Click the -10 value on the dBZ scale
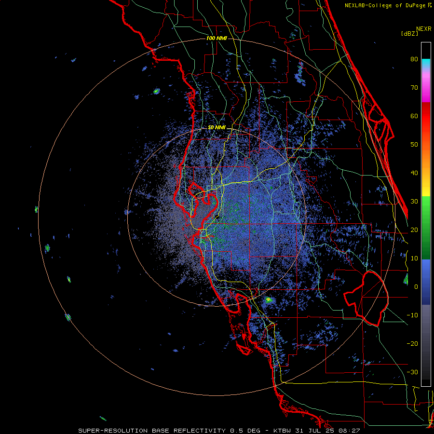Viewport: 434px width, 434px height. [412, 315]
